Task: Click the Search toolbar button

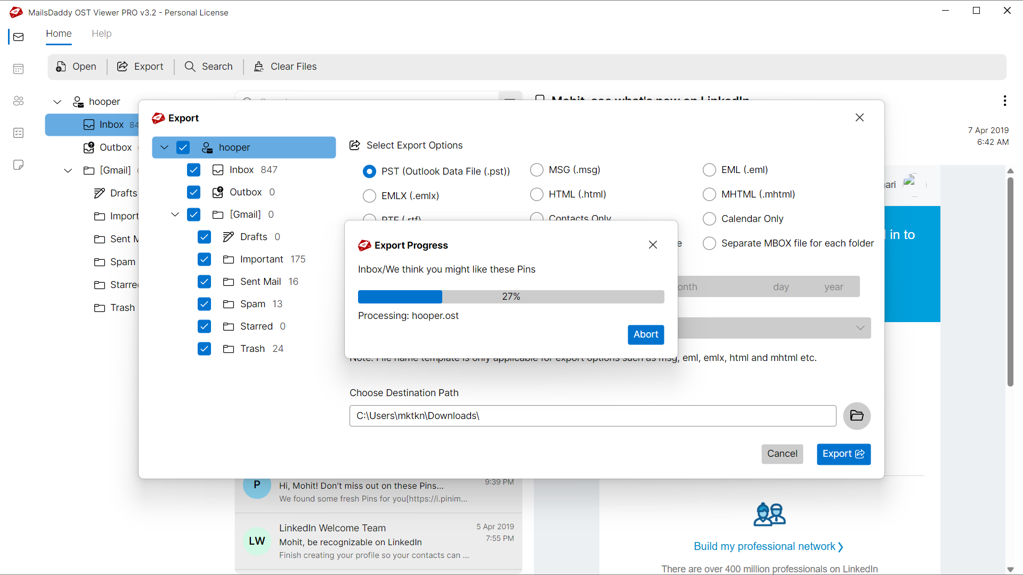Action: [209, 67]
